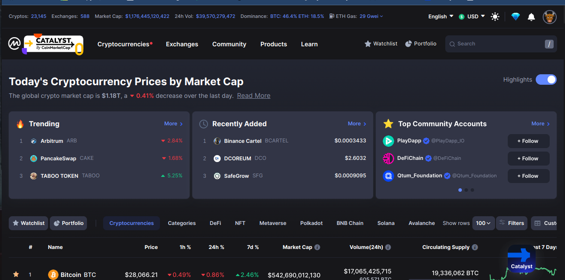Click the Recently Added clock icon
This screenshot has width=565, height=280.
coord(203,124)
